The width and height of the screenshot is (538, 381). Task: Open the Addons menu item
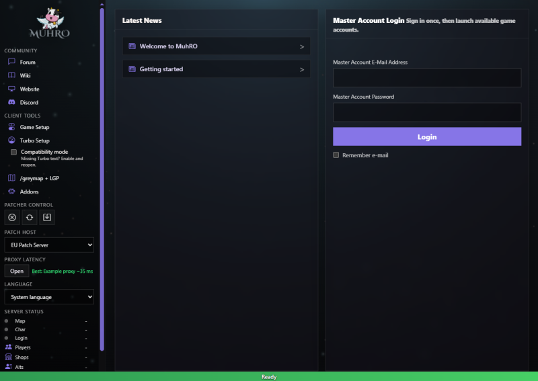point(29,192)
